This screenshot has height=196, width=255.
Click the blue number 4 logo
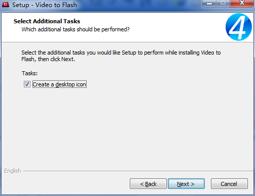pyautogui.click(x=238, y=27)
